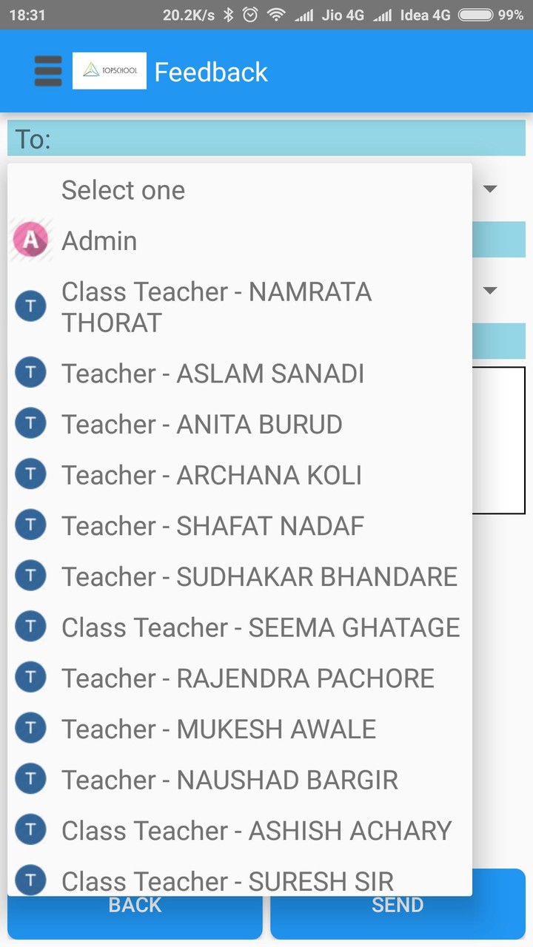Tap the avatar icon beside SHAFAT NADAF
This screenshot has width=533, height=947.
(x=30, y=525)
